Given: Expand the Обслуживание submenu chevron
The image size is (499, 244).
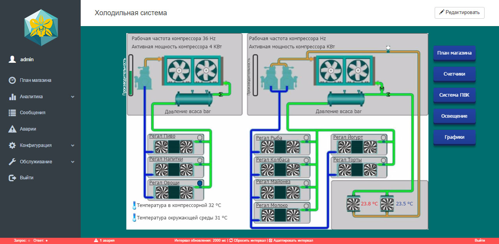Looking at the screenshot, I should click(x=73, y=162).
